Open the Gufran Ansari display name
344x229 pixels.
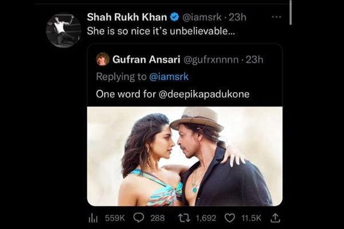pyautogui.click(x=145, y=59)
